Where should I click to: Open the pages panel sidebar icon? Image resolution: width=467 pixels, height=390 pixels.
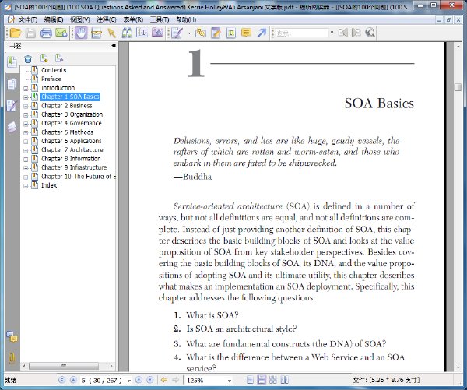pyautogui.click(x=12, y=84)
